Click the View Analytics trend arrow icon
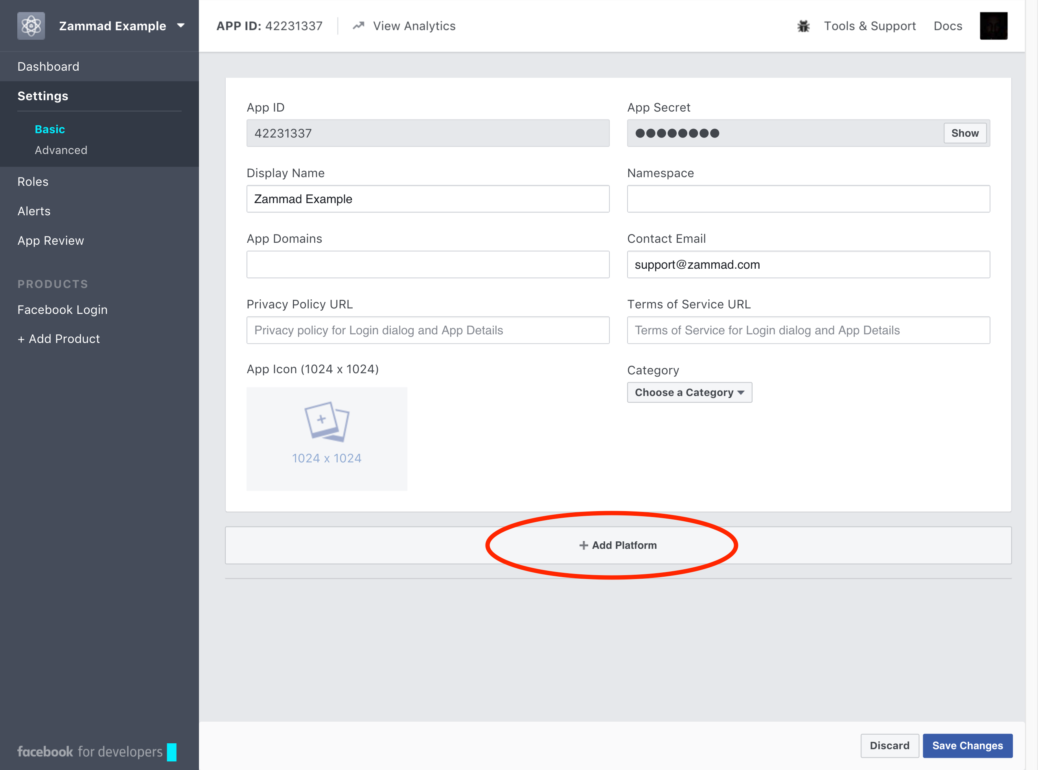This screenshot has width=1038, height=770. (x=358, y=26)
